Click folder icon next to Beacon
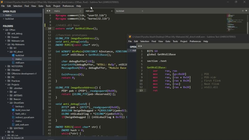The image size is (249, 140). (11, 99)
